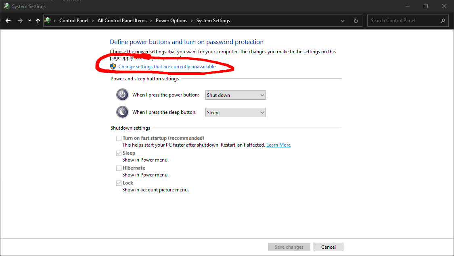Check the Hibernate checkbox
The width and height of the screenshot is (454, 256).
pyautogui.click(x=119, y=168)
